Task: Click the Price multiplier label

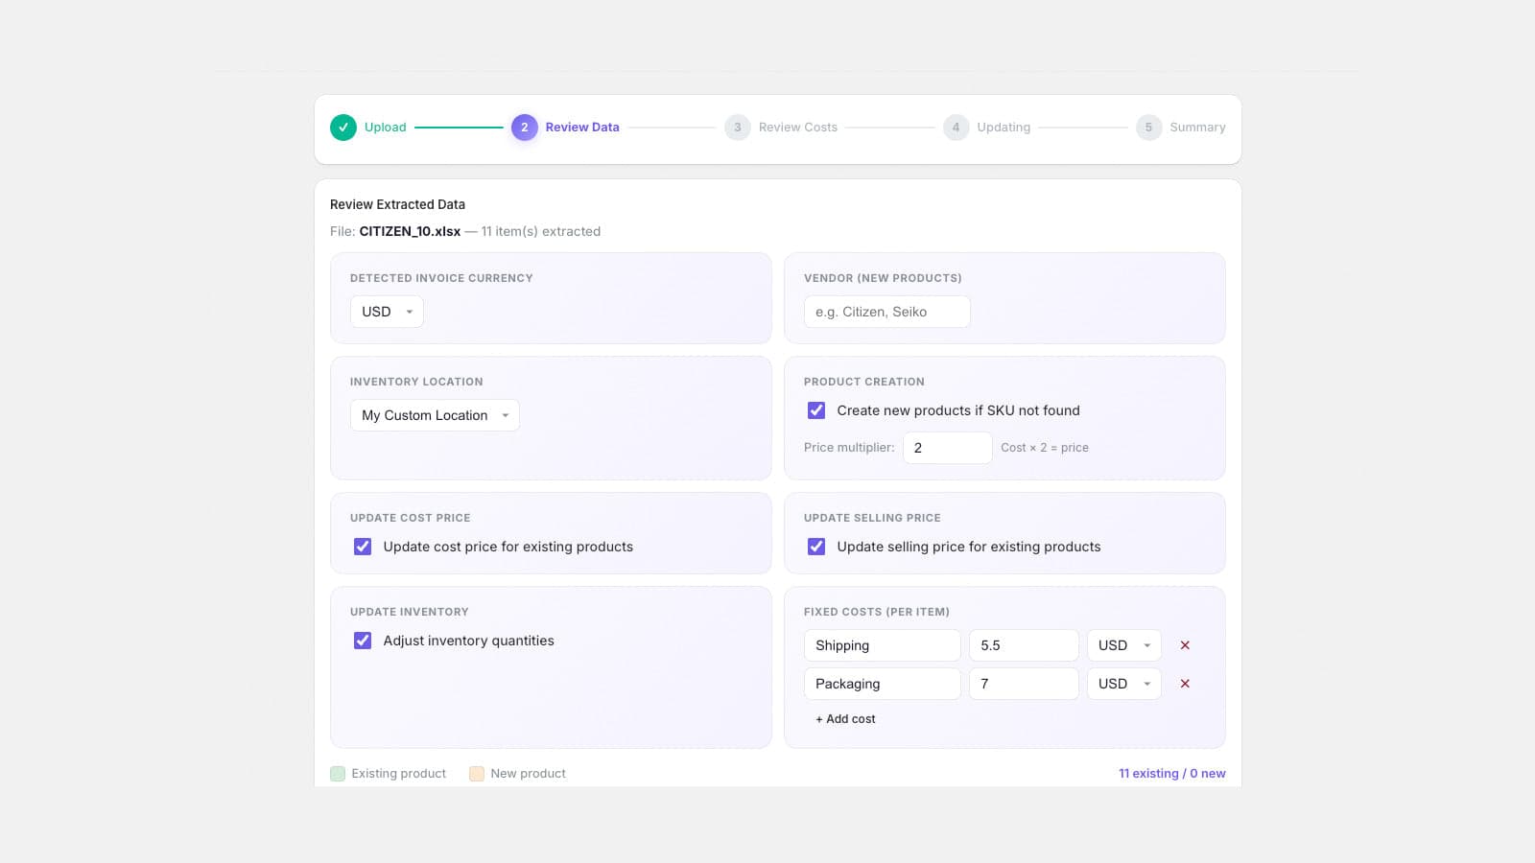Action: click(849, 448)
